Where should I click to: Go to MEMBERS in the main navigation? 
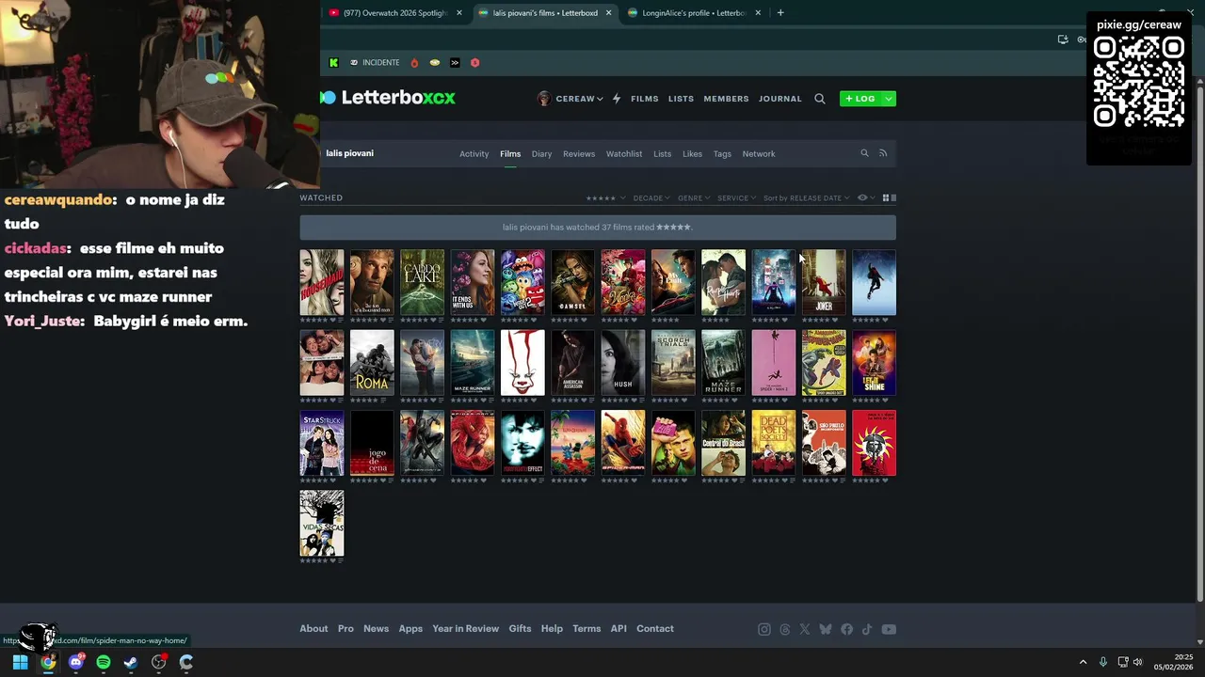726,99
